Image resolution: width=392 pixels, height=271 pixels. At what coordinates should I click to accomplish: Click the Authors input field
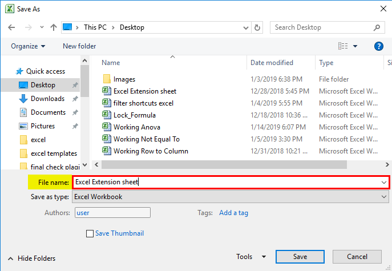pos(112,213)
